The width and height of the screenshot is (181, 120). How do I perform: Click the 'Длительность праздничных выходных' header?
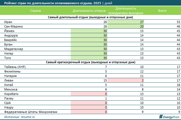pyautogui.click(x=125, y=11)
